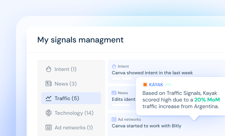Open the Traffic (5) signals tab
Screen dimensions: 225x136
(x=71, y=98)
